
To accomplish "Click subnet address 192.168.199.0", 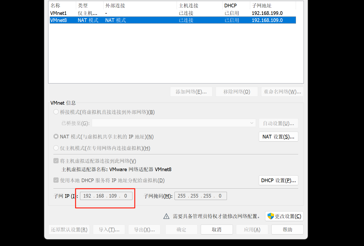I will click(267, 13).
